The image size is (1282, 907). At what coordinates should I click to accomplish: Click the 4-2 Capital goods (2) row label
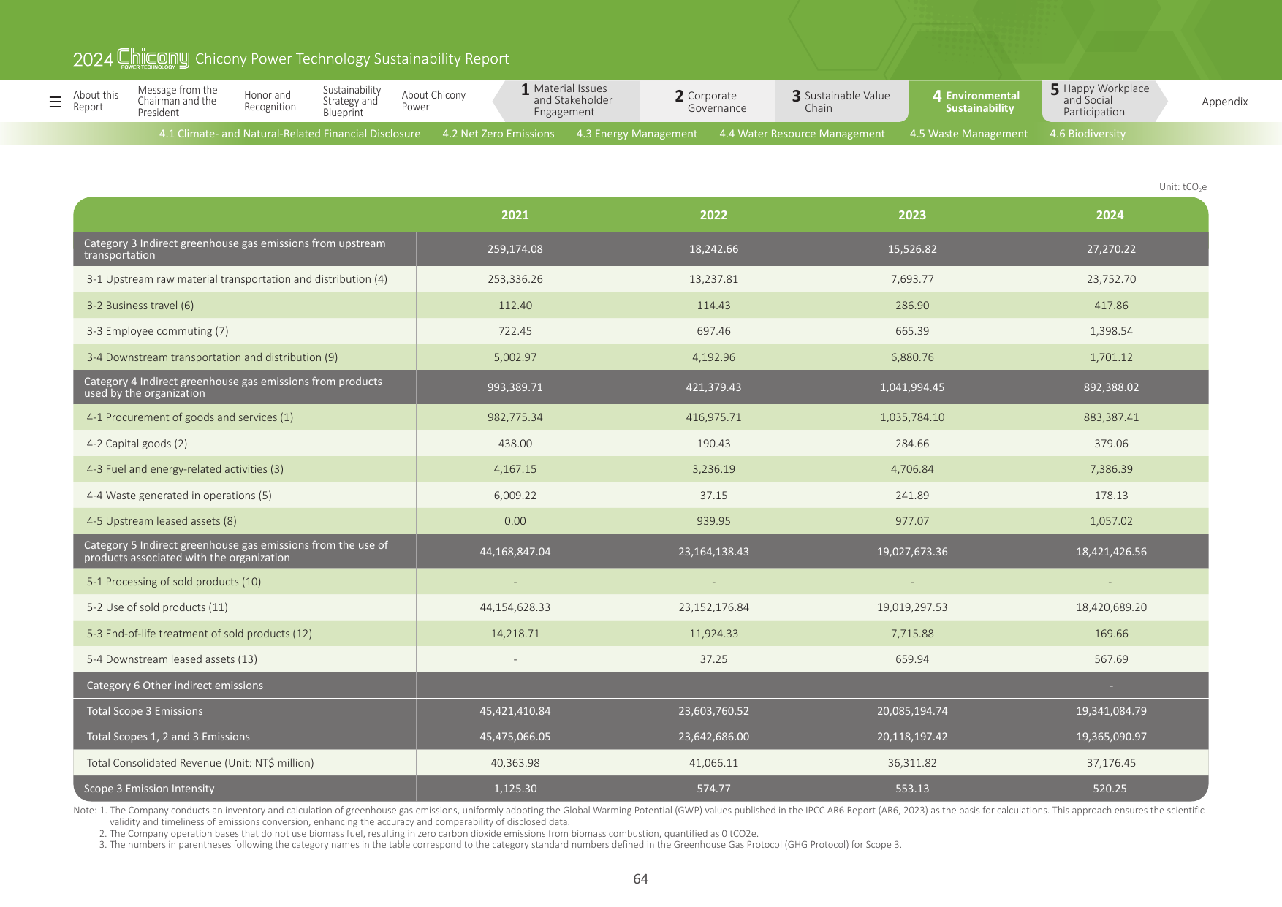(x=137, y=444)
